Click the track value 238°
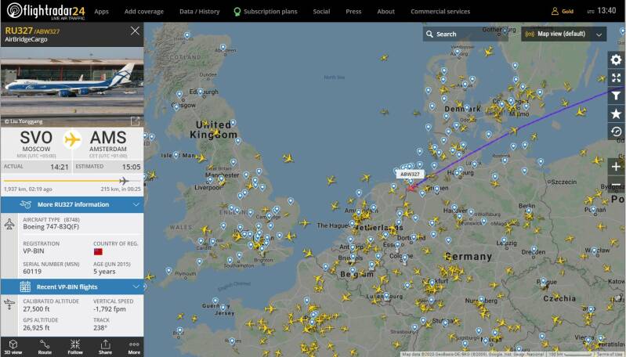Screen dimensions: 626x357 [x=100, y=327]
